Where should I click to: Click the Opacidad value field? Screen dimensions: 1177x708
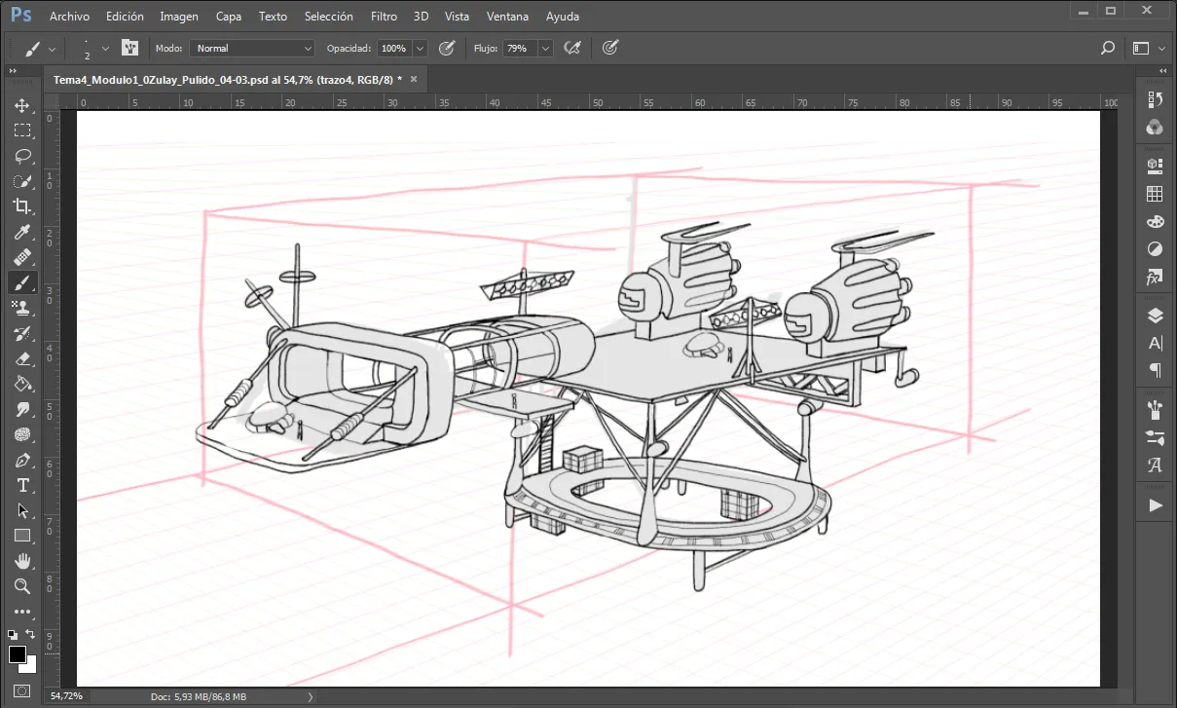(x=393, y=48)
